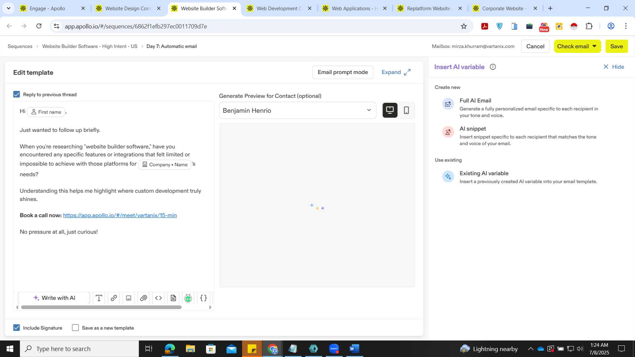
Task: Open the Adobe Acrobat extension icon
Action: [485, 26]
